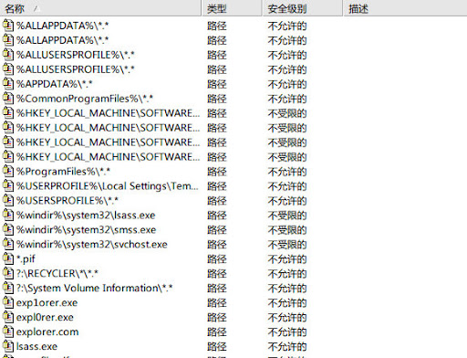Click the icon beside %CommonProgramFiles%\*.* rule

(x=8, y=98)
